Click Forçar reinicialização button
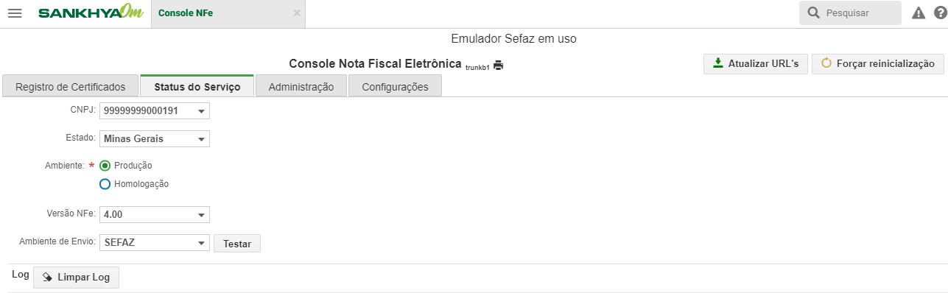The image size is (948, 293). pyautogui.click(x=877, y=63)
